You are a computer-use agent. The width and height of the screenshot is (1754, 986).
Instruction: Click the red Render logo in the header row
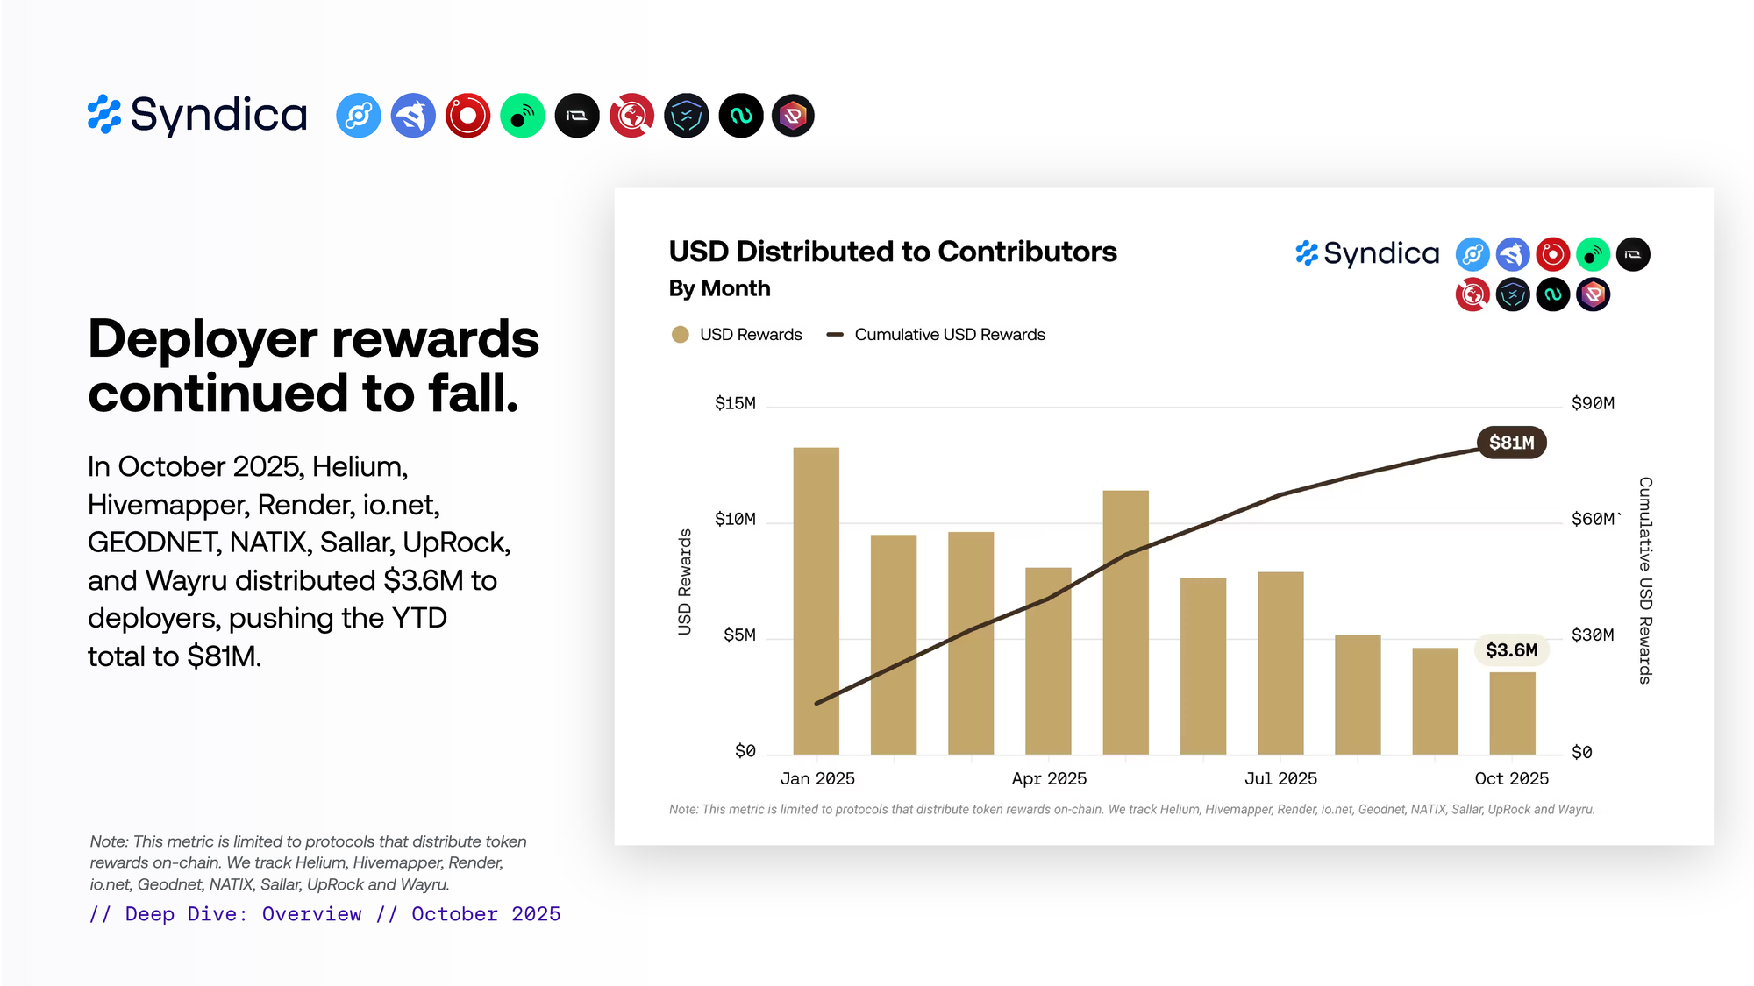467,116
